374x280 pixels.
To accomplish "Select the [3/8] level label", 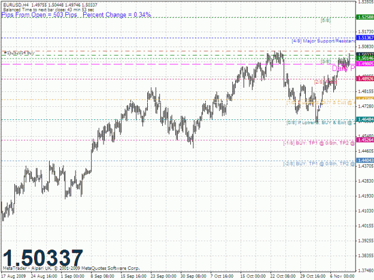I will pyautogui.click(x=326, y=61).
